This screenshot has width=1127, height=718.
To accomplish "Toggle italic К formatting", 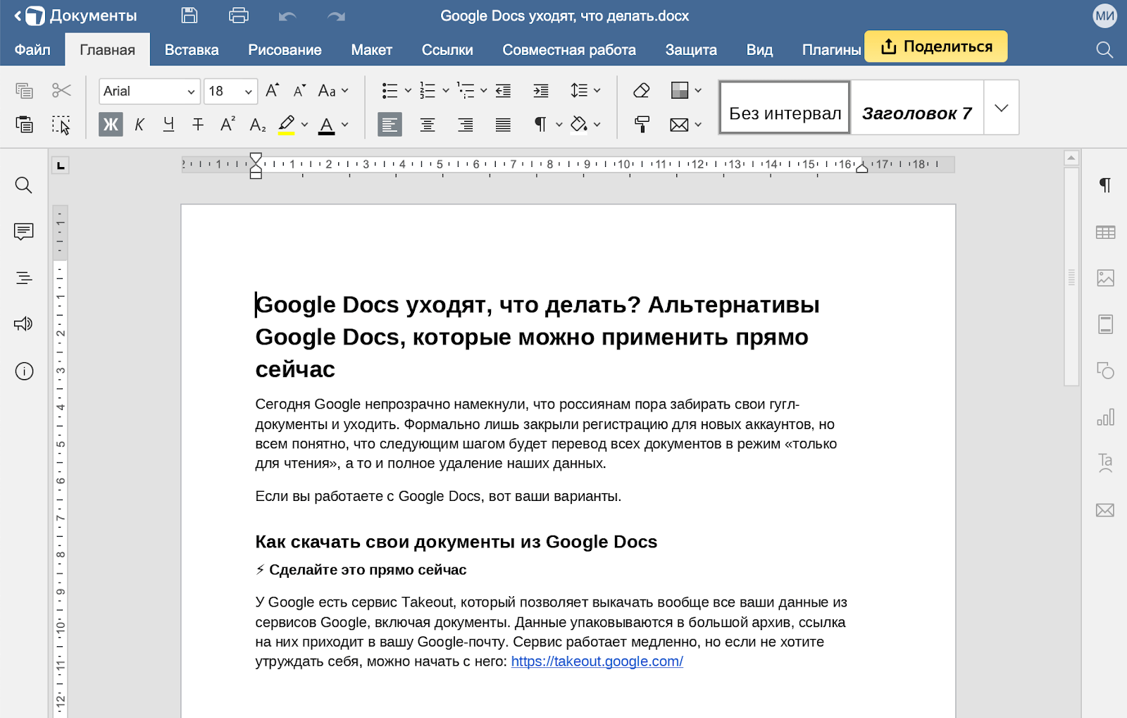I will coord(139,125).
